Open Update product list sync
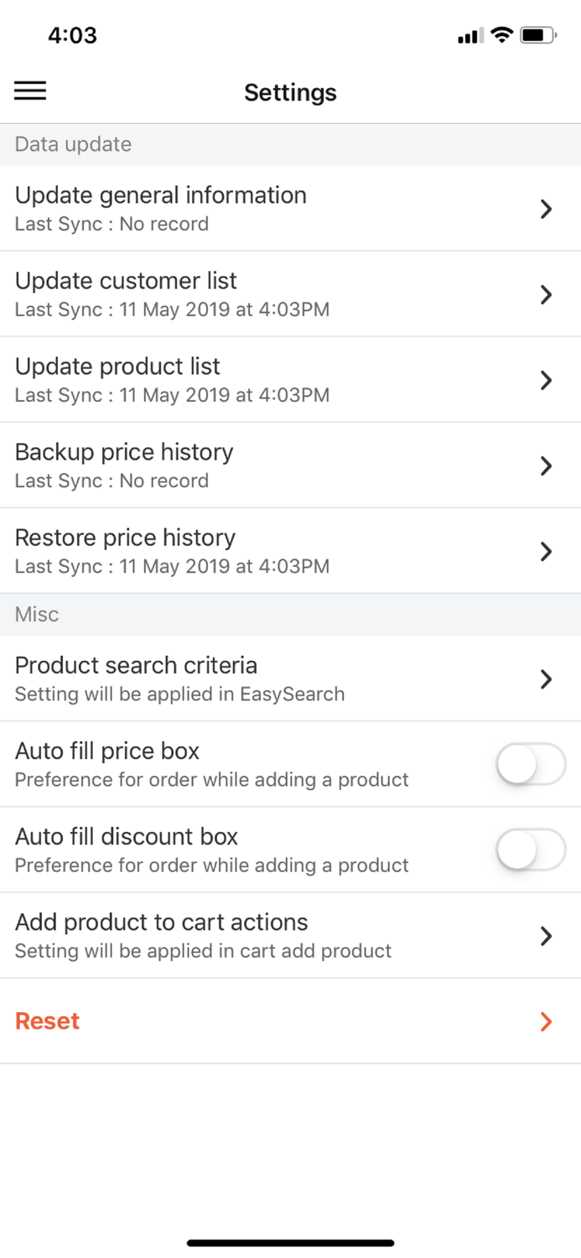581x1258 pixels. [290, 379]
